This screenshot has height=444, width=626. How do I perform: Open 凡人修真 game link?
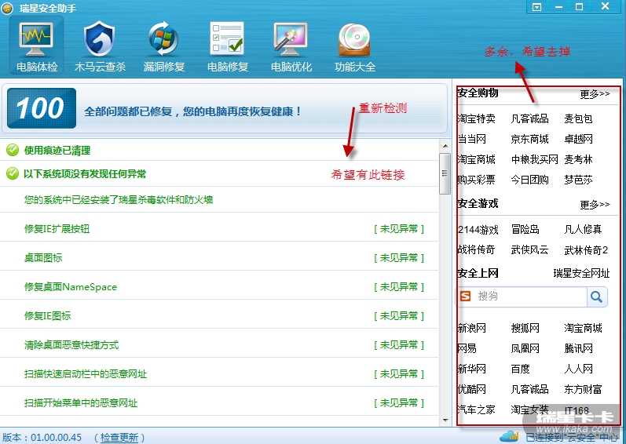coord(583,230)
